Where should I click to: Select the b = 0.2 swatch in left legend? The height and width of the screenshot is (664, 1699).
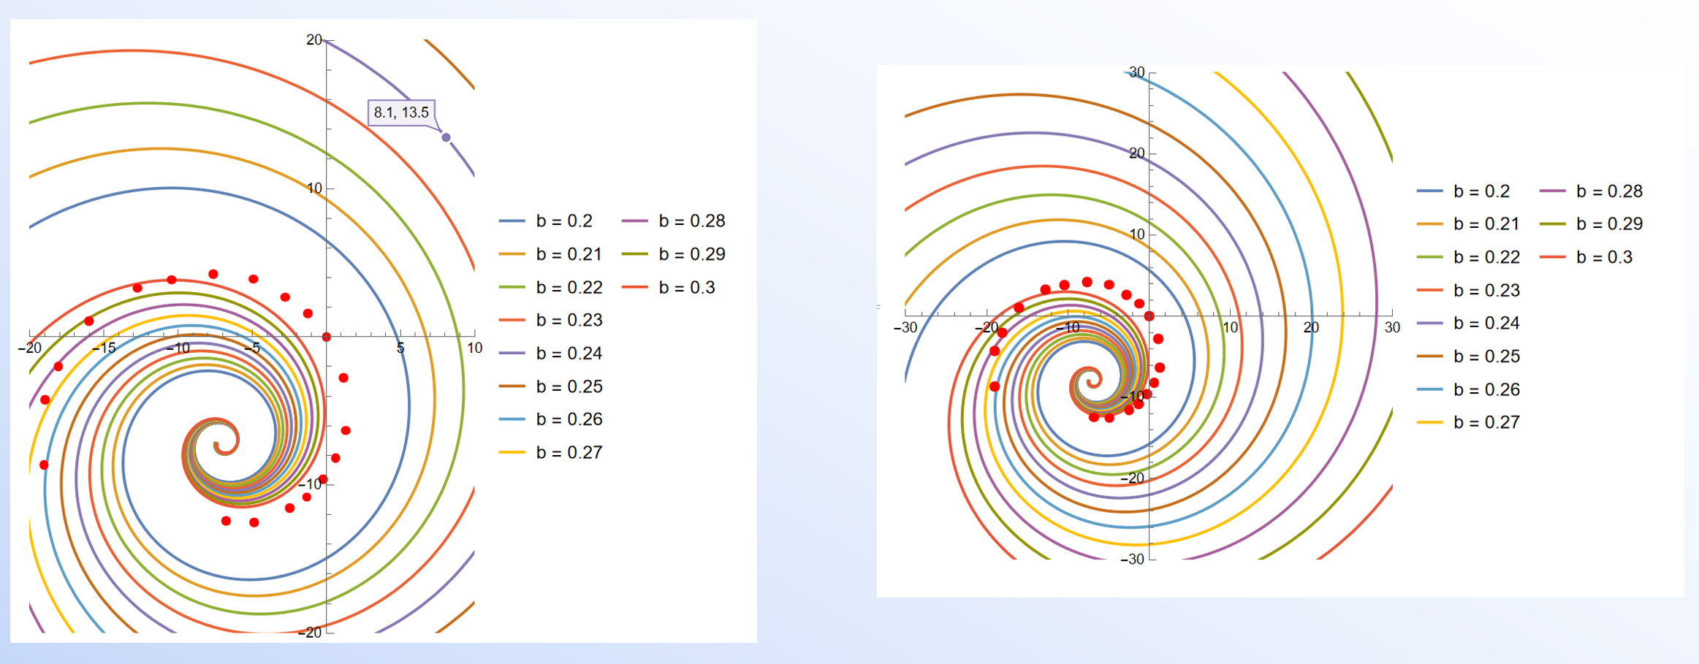point(512,221)
